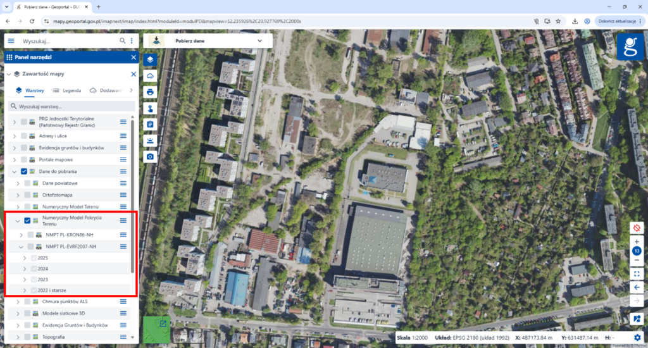Screen dimensions: 648x348
Task: Zoom in the map with plus button
Action: (637, 242)
